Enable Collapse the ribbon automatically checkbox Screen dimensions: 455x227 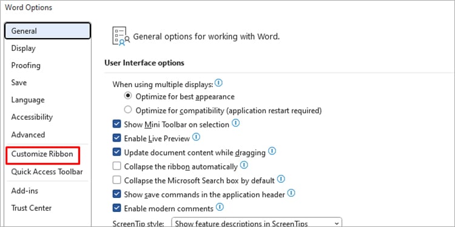coord(116,166)
